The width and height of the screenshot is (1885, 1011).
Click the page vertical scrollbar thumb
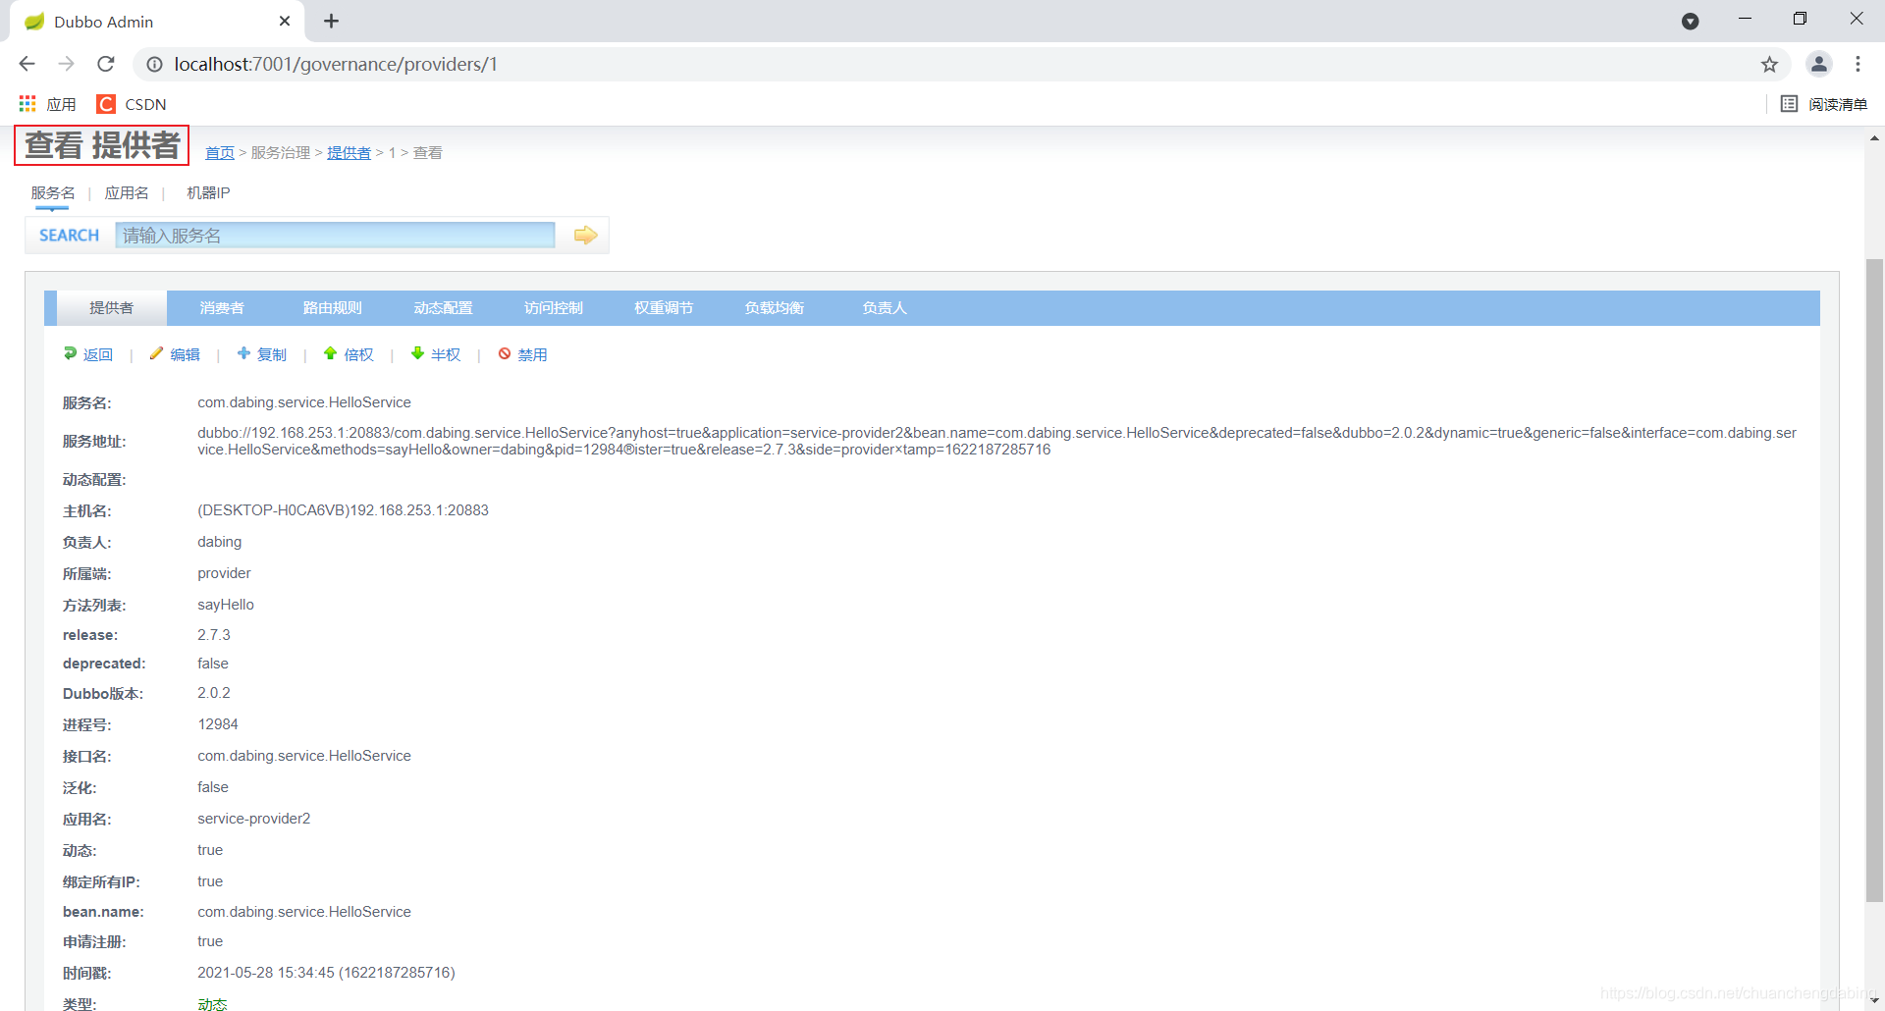click(1874, 579)
